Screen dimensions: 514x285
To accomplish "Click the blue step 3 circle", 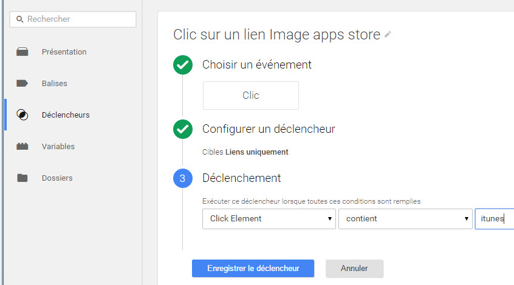I will [183, 178].
